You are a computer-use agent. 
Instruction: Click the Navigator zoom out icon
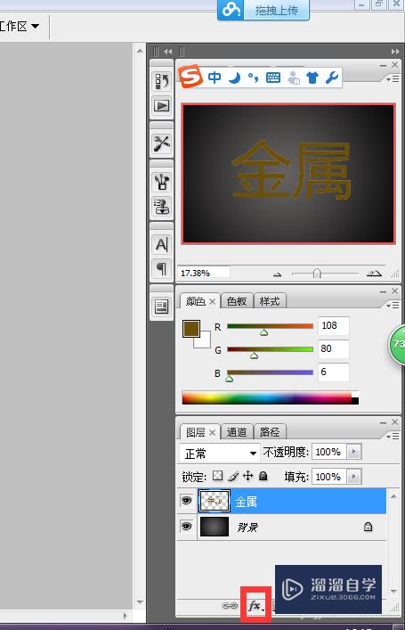[x=277, y=274]
